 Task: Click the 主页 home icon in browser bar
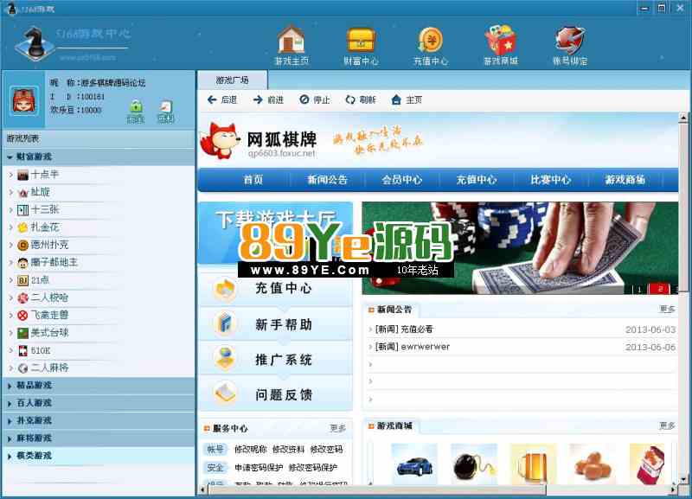click(396, 99)
